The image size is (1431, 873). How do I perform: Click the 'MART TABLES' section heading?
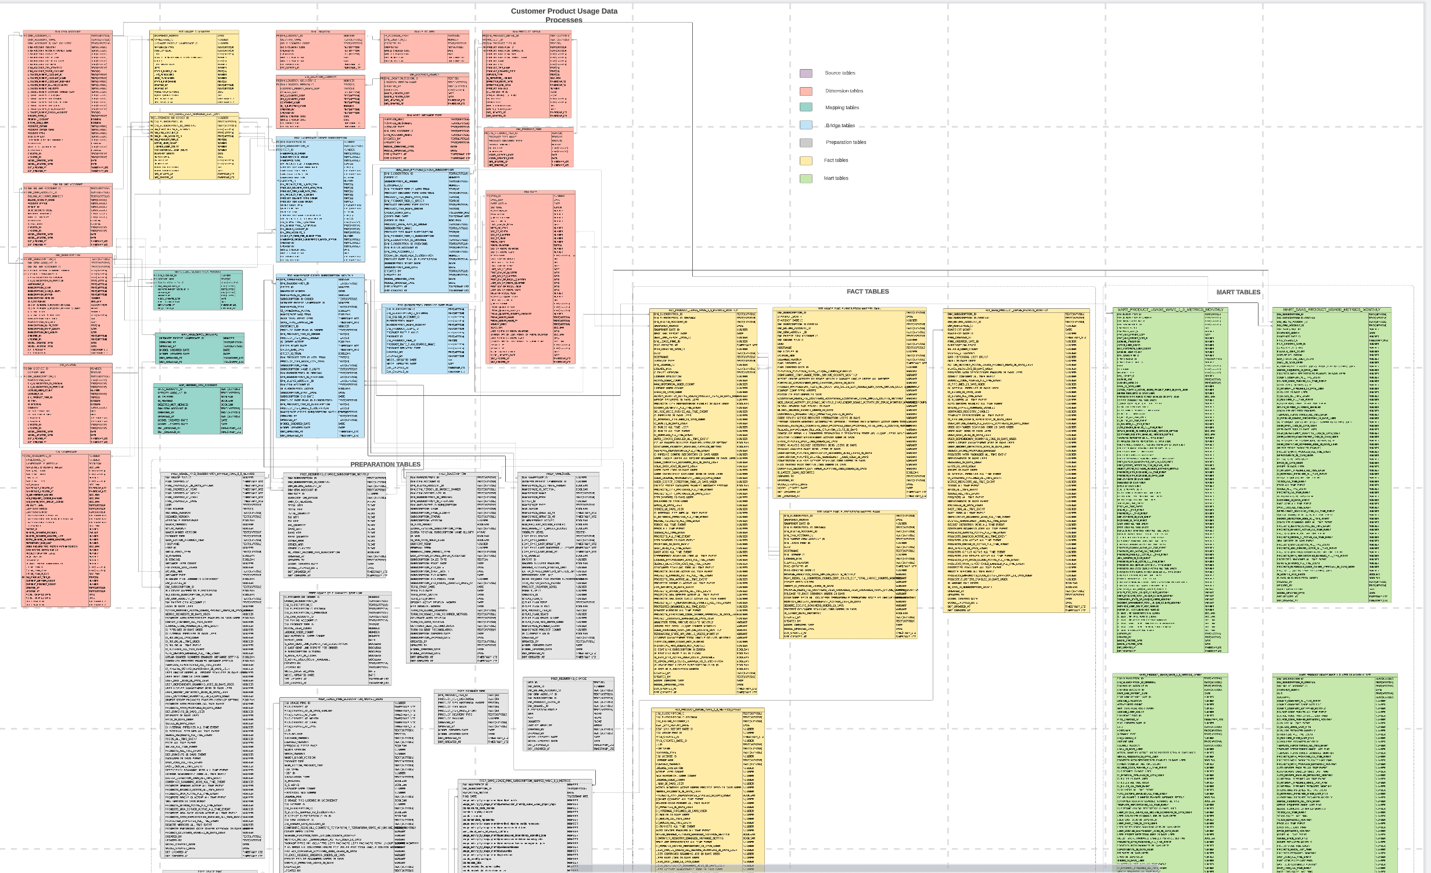[1238, 292]
